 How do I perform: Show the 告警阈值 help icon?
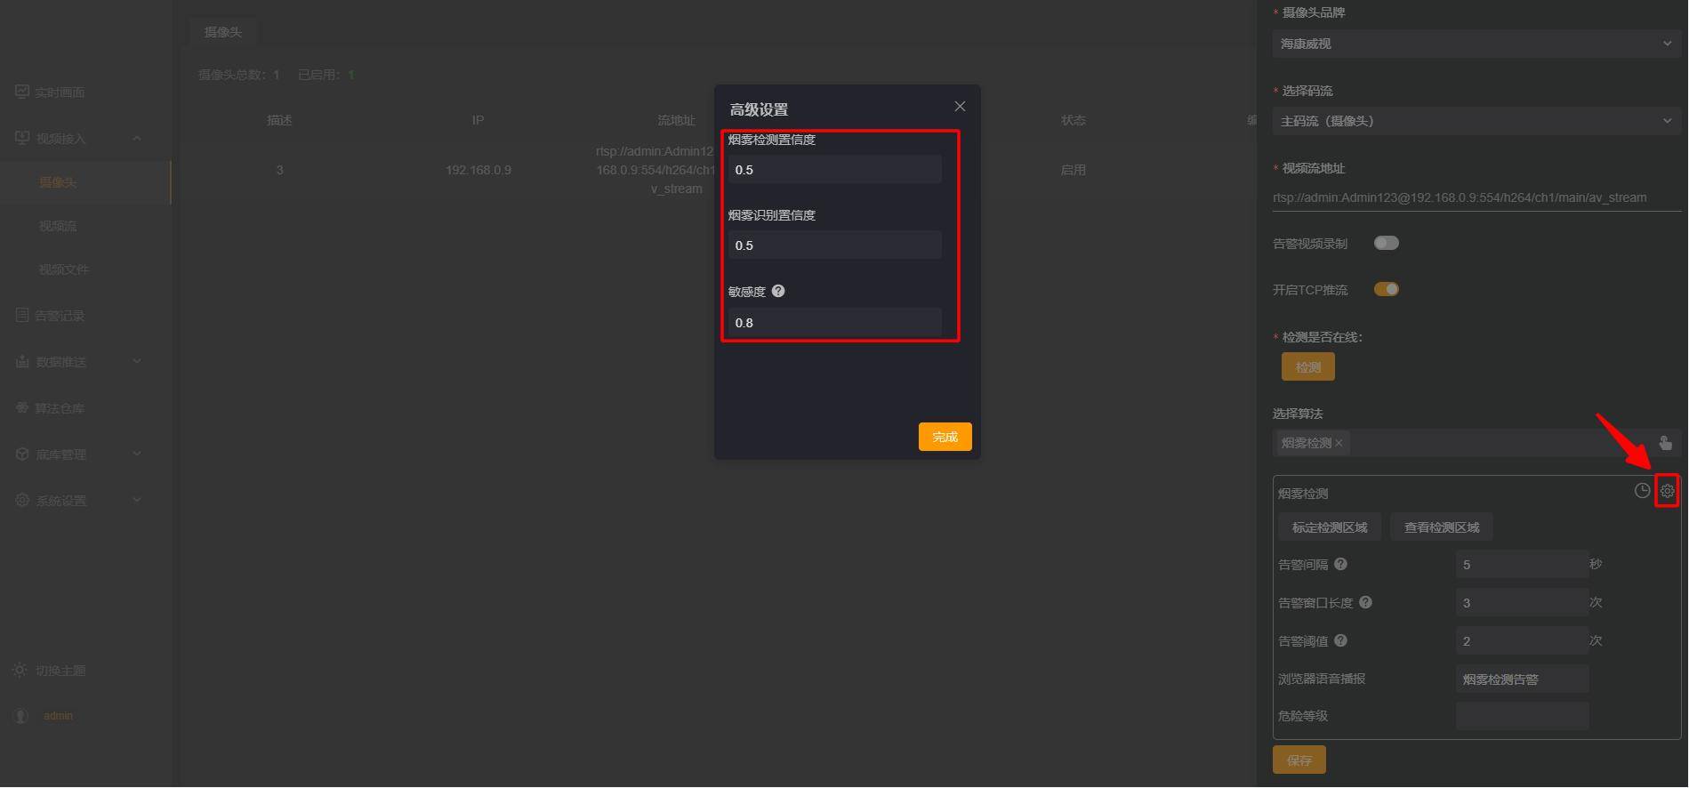1340,640
